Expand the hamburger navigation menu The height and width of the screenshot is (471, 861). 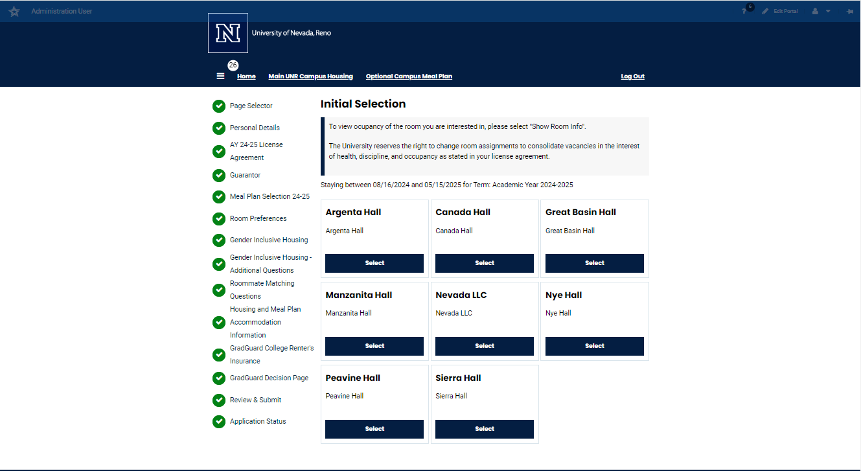coord(220,76)
